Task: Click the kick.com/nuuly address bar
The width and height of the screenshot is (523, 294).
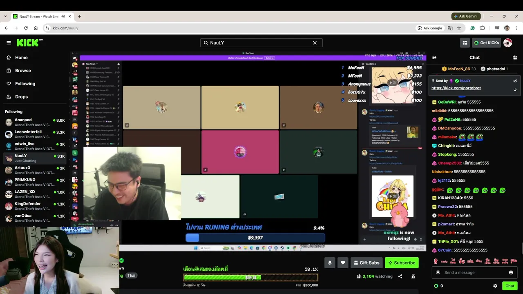Action: (229, 28)
